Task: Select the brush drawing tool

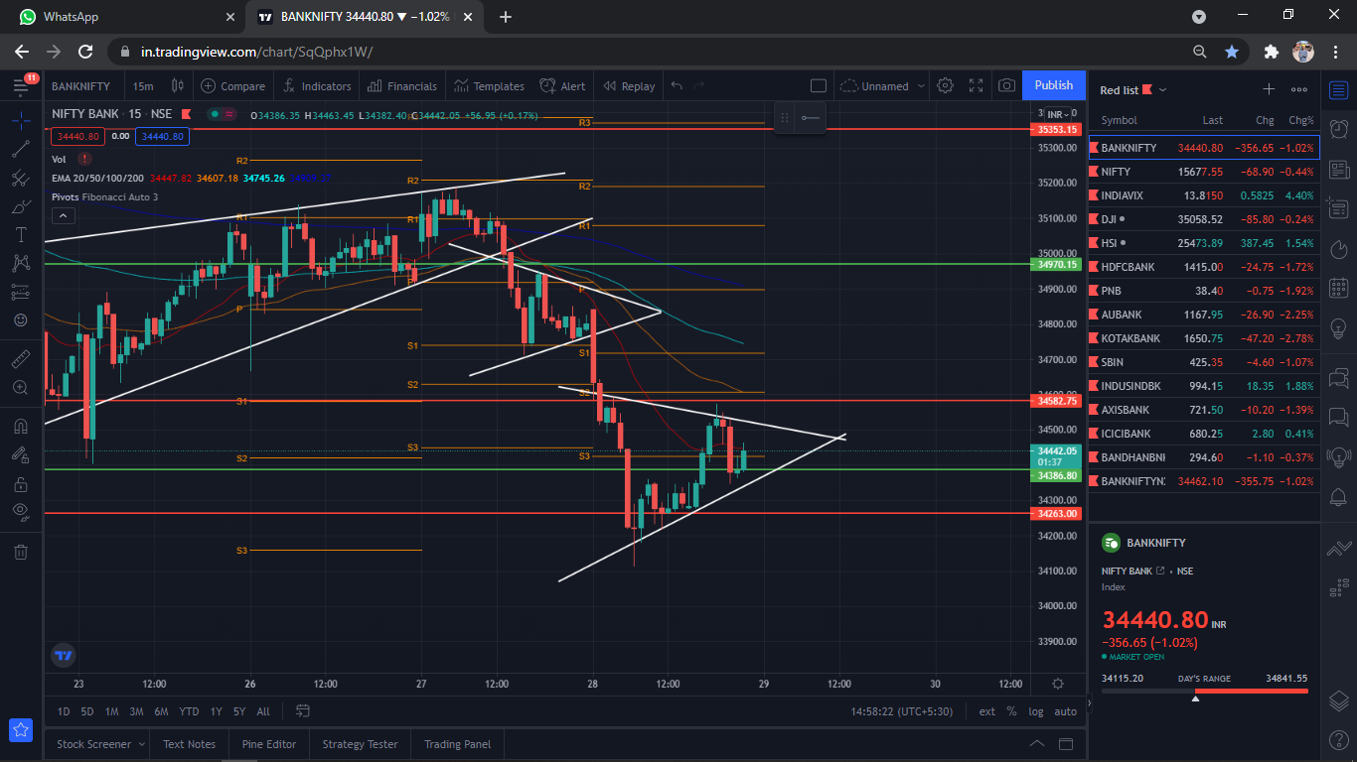Action: [21, 206]
